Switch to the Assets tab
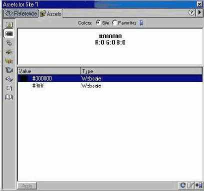204x191 pixels. (50, 13)
